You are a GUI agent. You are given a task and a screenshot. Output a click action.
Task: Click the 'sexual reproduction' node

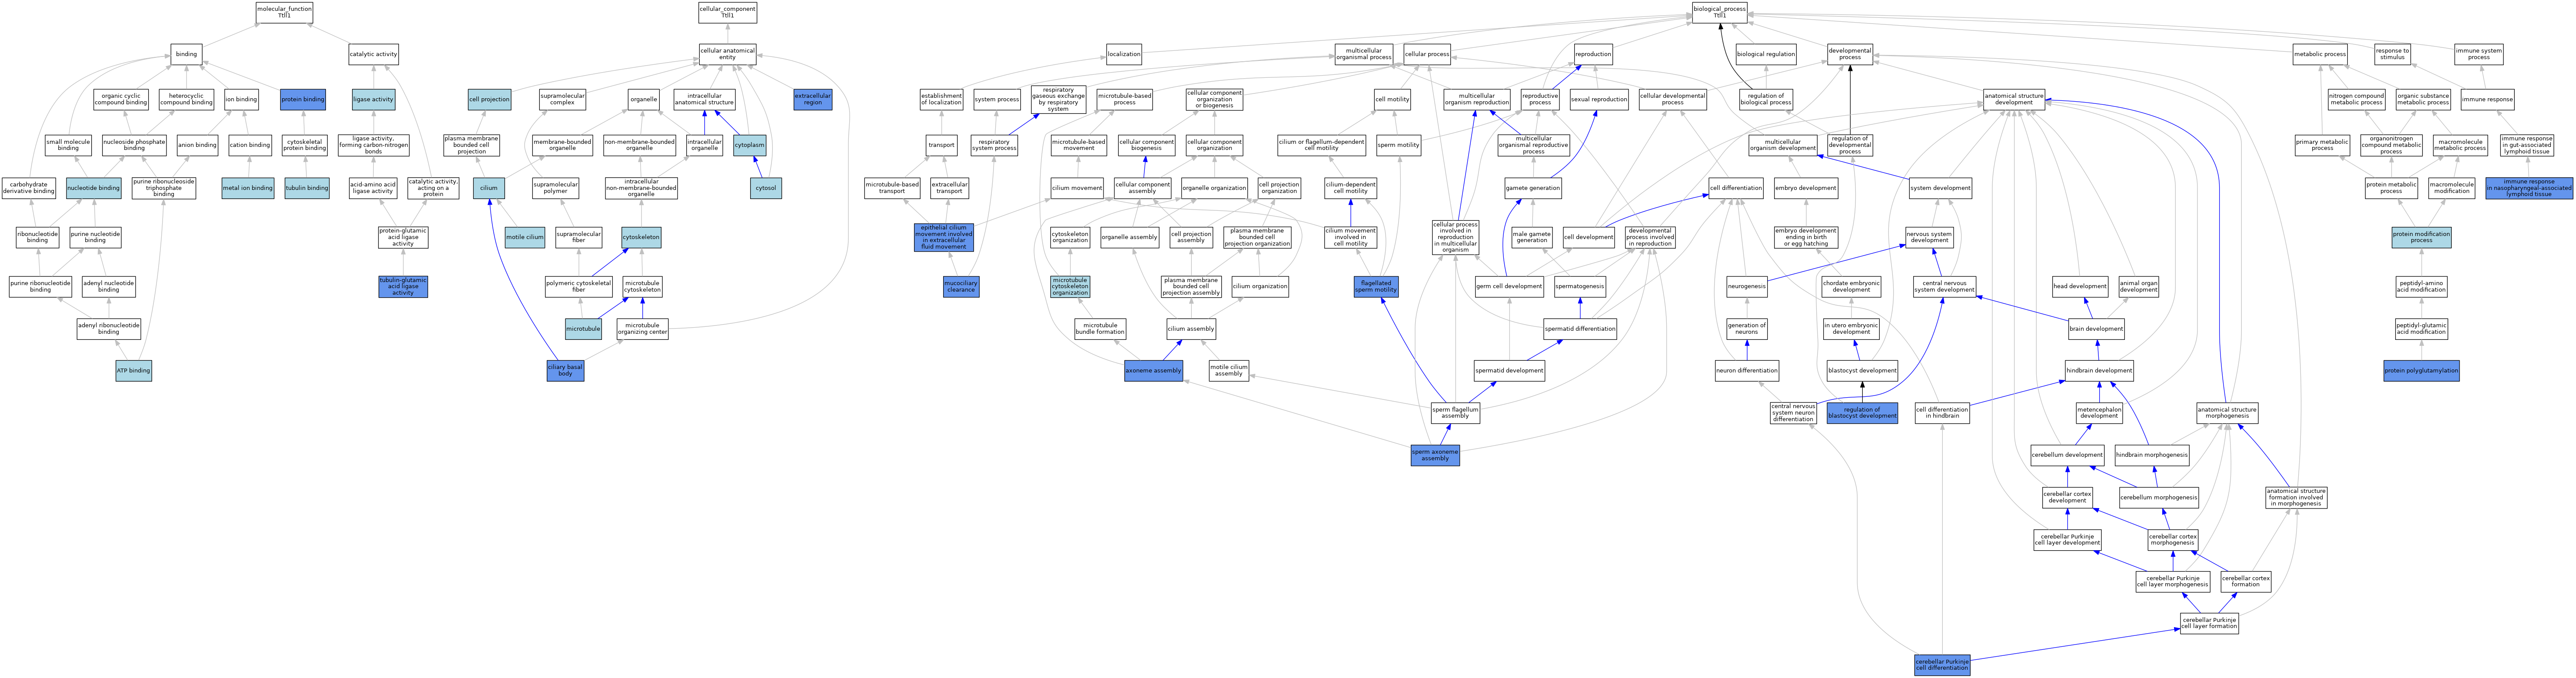pyautogui.click(x=1599, y=100)
